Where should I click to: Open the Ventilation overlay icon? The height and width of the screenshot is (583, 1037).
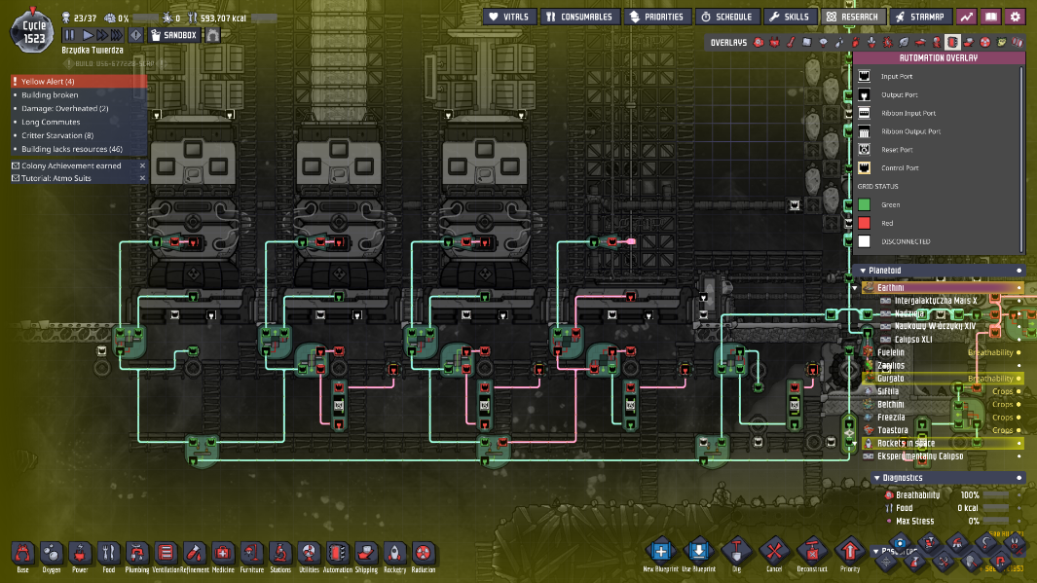[x=856, y=42]
